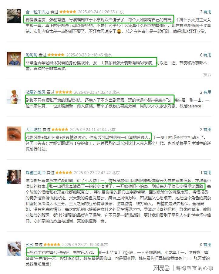Viewport: 219px width, 274px height.
Task: Open pet avatar of user 幺幺
Action: [x=14, y=249]
